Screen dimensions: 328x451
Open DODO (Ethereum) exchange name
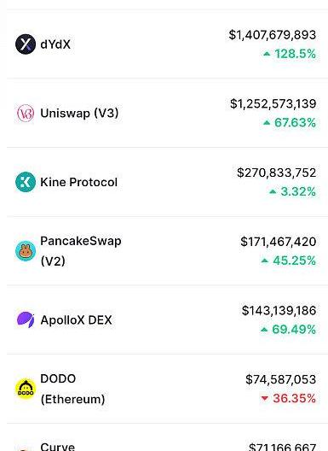[x=72, y=389]
